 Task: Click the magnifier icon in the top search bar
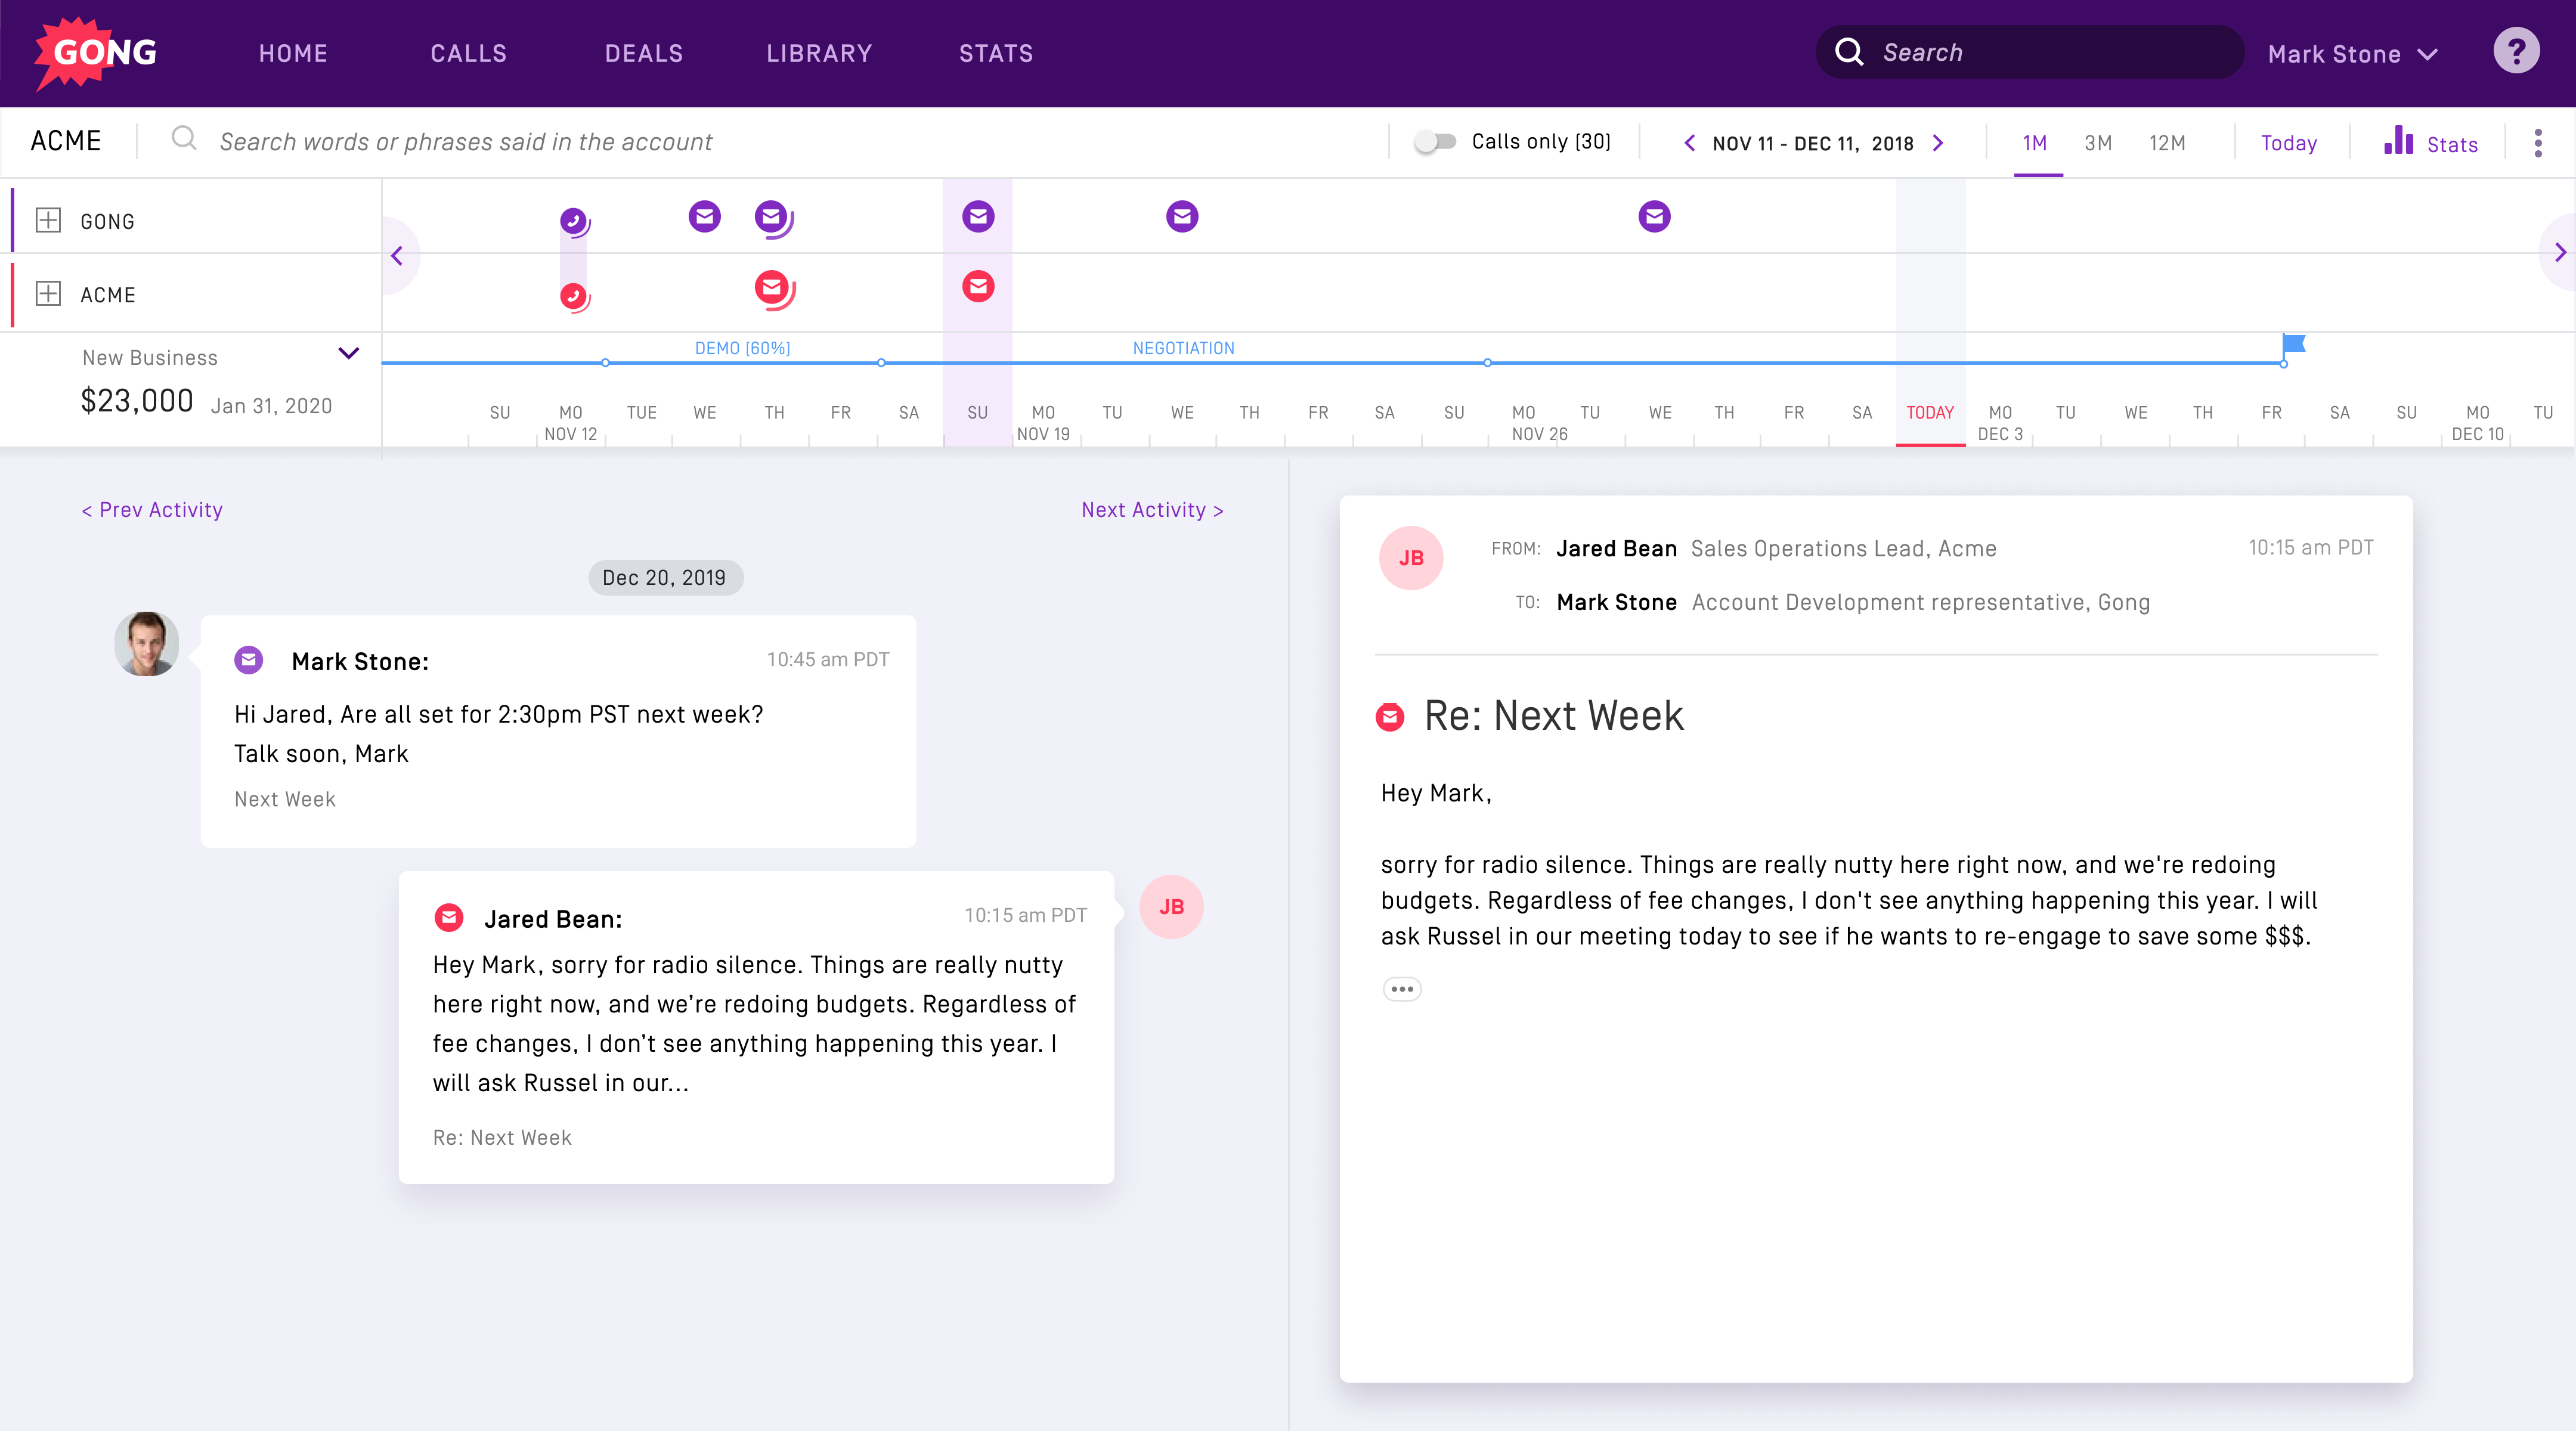1849,52
